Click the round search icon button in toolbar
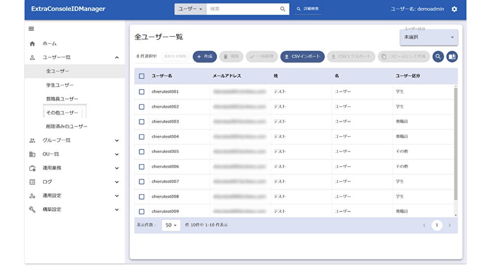This screenshot has width=491, height=276. [x=438, y=57]
